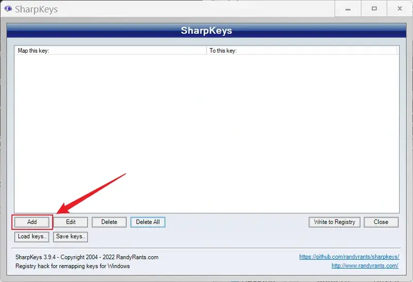The width and height of the screenshot is (413, 282).
Task: Click the Close button beside Write to Registry
Action: (x=381, y=222)
